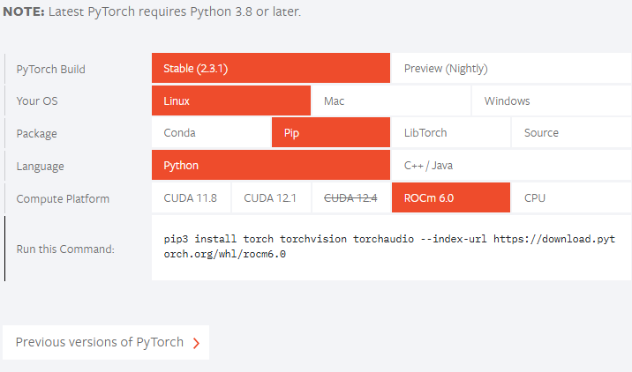Select the Conda package option
This screenshot has width=632, height=372.
tap(211, 133)
